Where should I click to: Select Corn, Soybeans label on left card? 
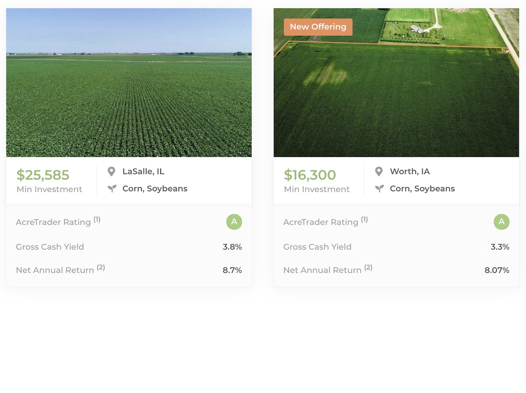(155, 188)
